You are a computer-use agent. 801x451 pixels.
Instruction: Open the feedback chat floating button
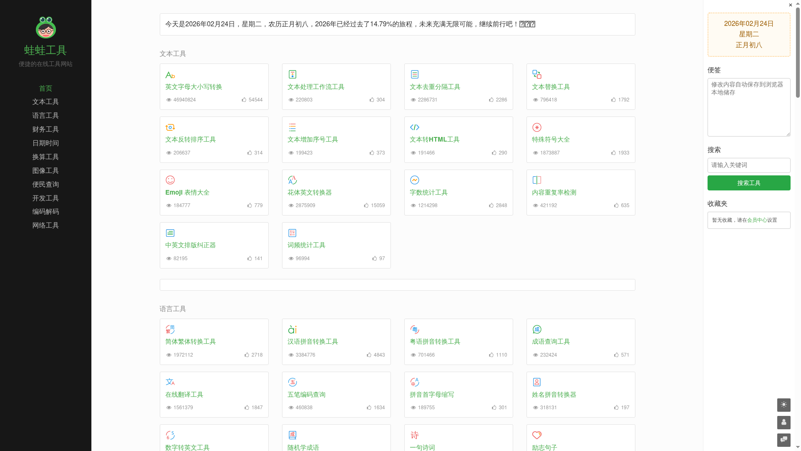tap(783, 440)
